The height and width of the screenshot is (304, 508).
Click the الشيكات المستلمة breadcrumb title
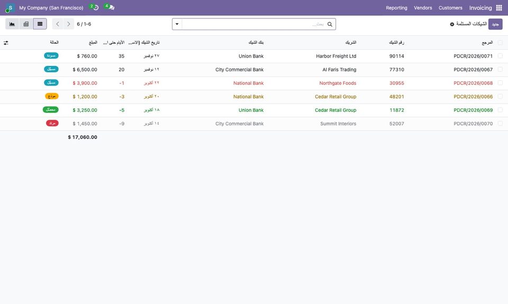(x=471, y=24)
